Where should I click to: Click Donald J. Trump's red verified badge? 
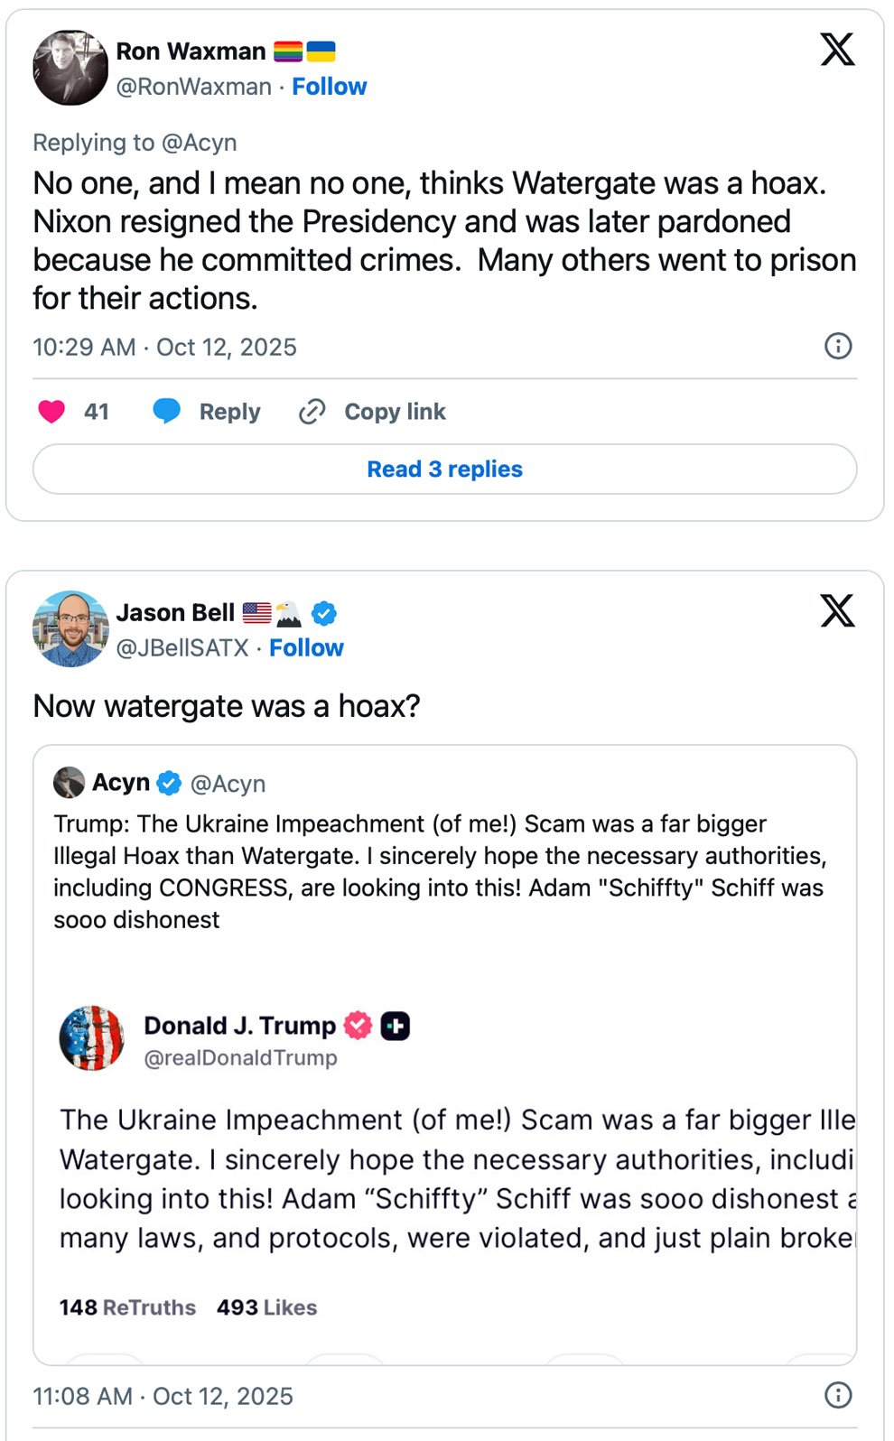pyautogui.click(x=359, y=1026)
